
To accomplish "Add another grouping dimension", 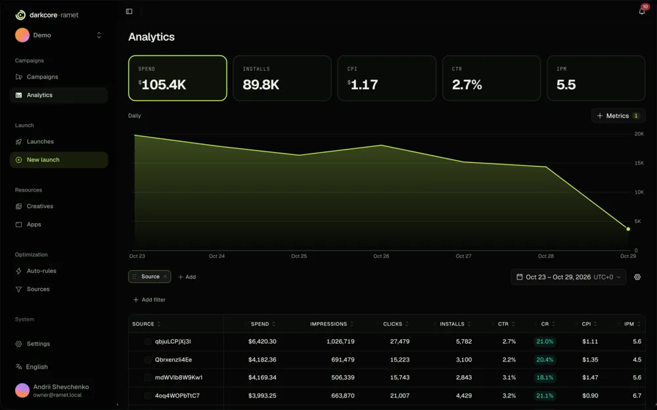I will tap(187, 277).
